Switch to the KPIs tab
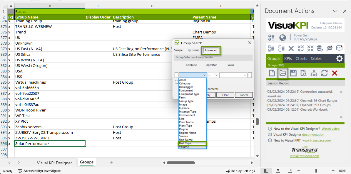 [x=288, y=59]
